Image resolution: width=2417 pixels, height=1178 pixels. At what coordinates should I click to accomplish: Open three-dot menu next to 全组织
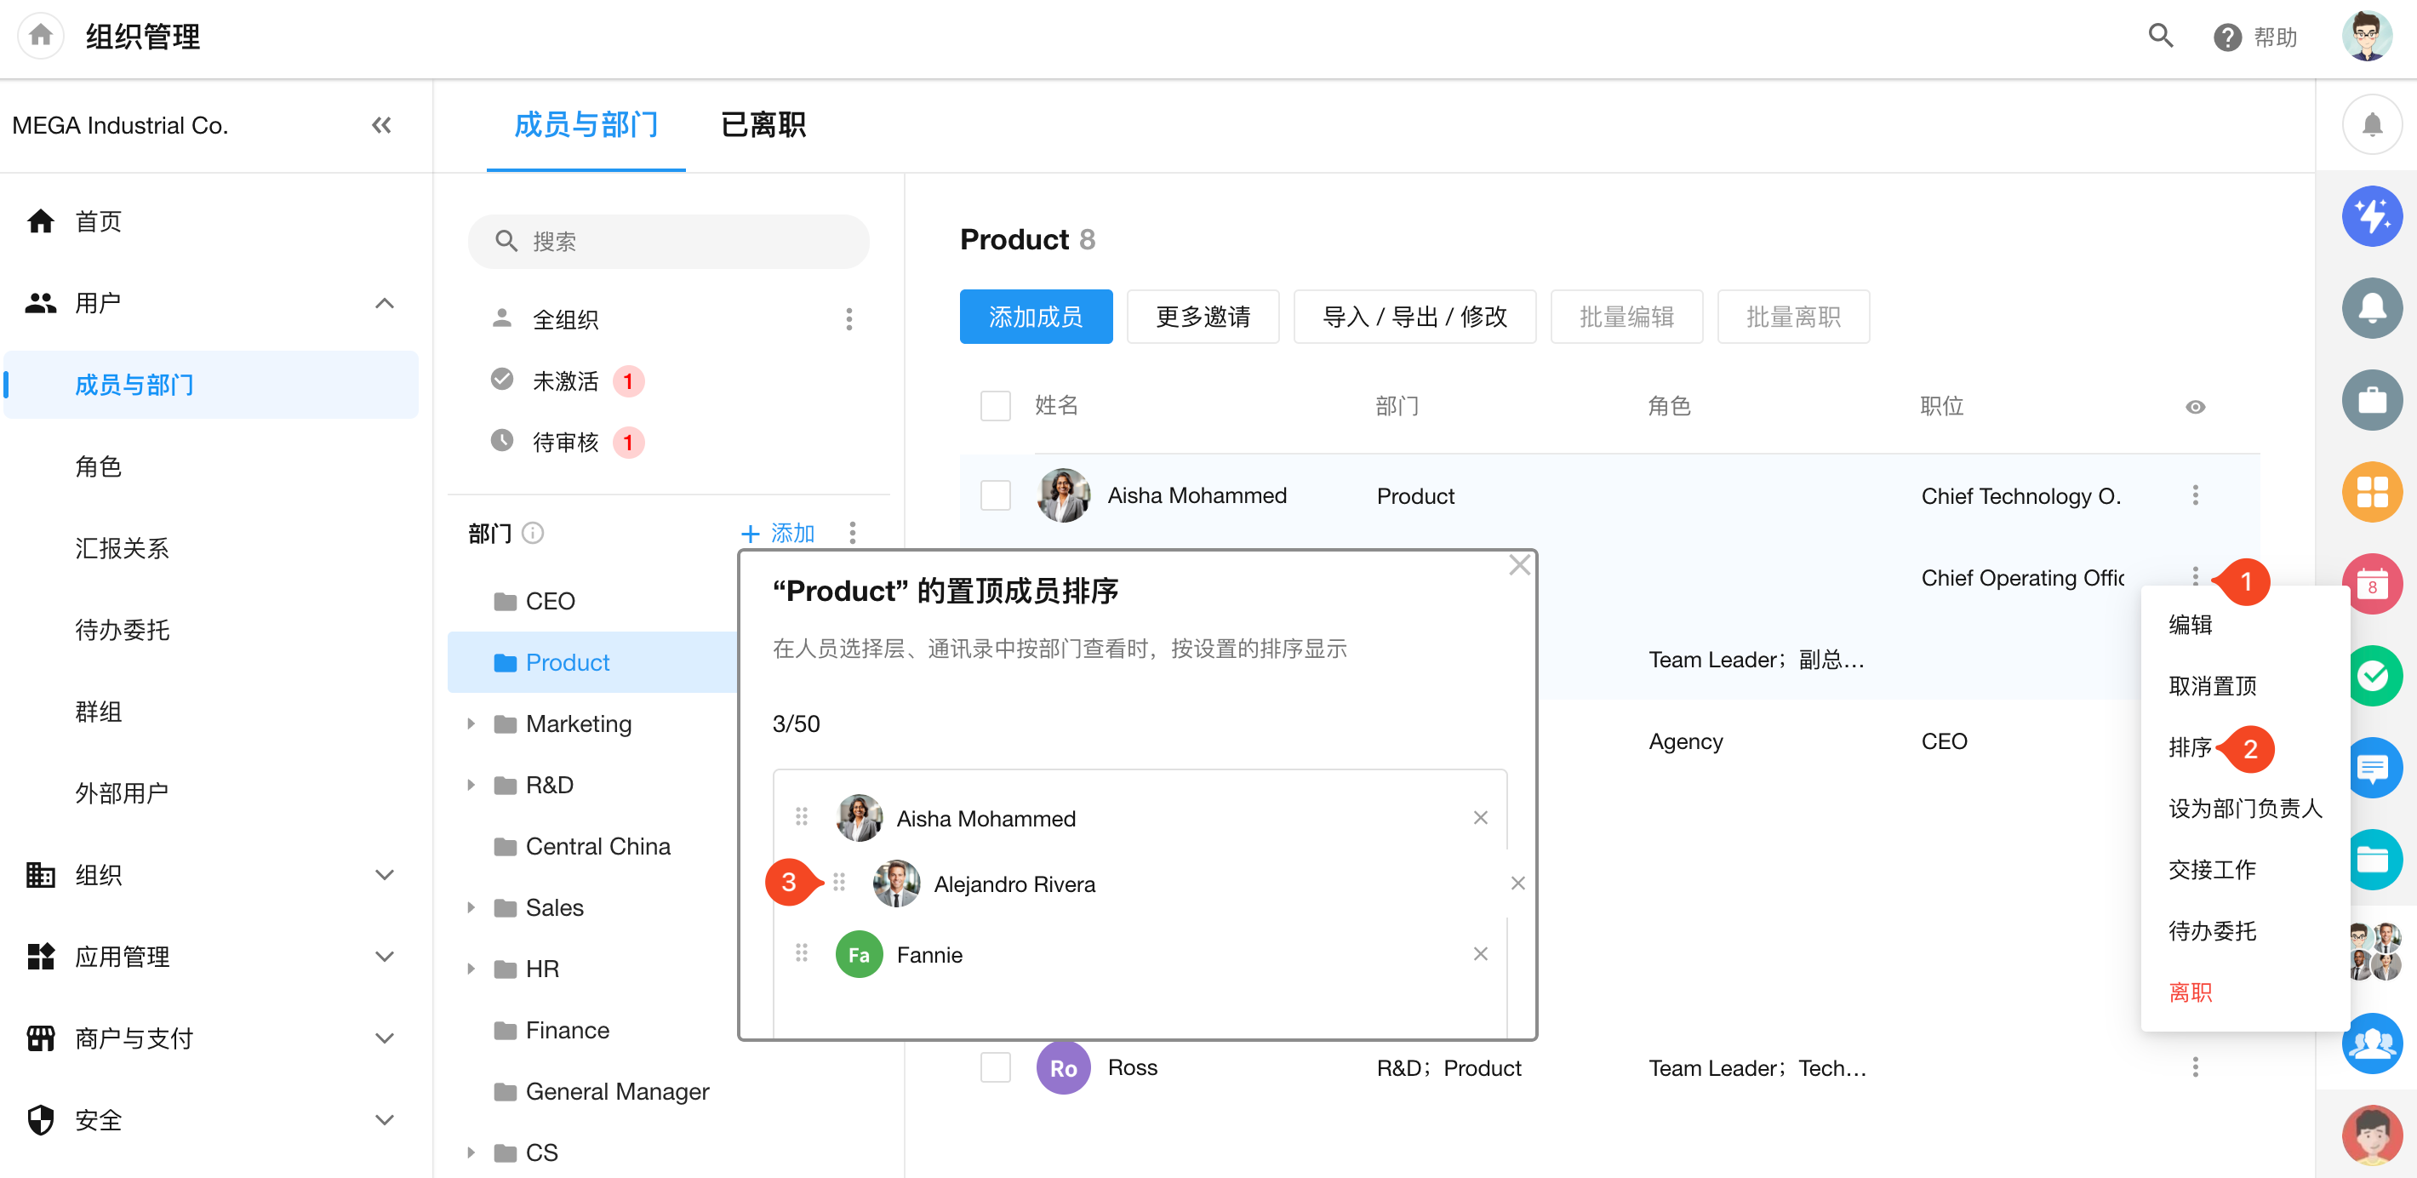[x=849, y=319]
